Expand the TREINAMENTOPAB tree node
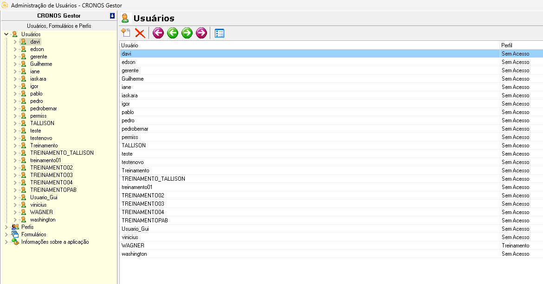The image size is (543, 284). click(15, 190)
